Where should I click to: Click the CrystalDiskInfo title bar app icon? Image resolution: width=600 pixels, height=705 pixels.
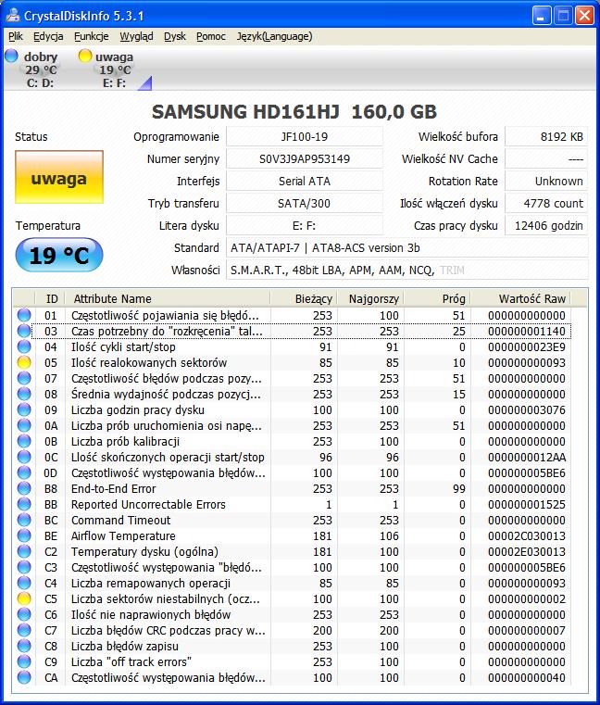[x=13, y=16]
